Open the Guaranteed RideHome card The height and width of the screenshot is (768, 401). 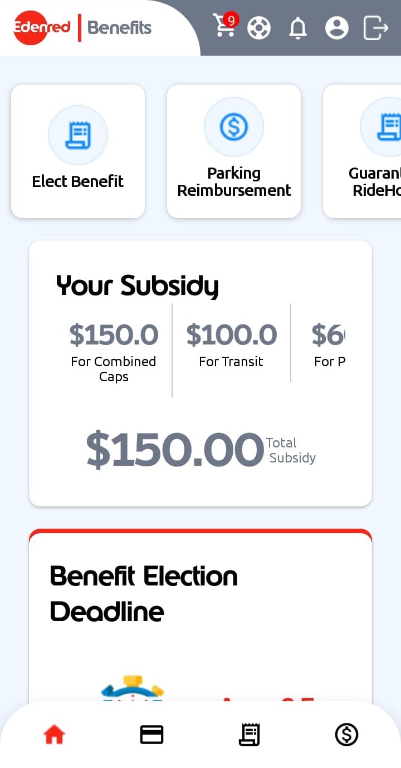[x=362, y=151]
